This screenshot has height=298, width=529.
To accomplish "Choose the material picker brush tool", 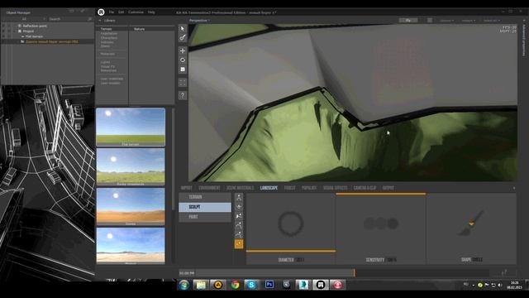I will [183, 38].
